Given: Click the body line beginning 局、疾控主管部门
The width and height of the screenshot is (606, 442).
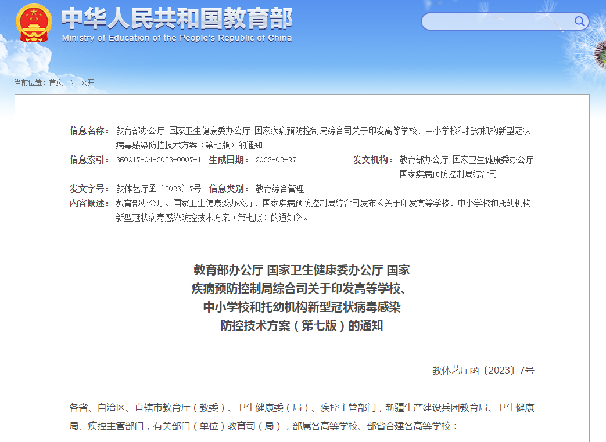Looking at the screenshot, I should point(263,426).
